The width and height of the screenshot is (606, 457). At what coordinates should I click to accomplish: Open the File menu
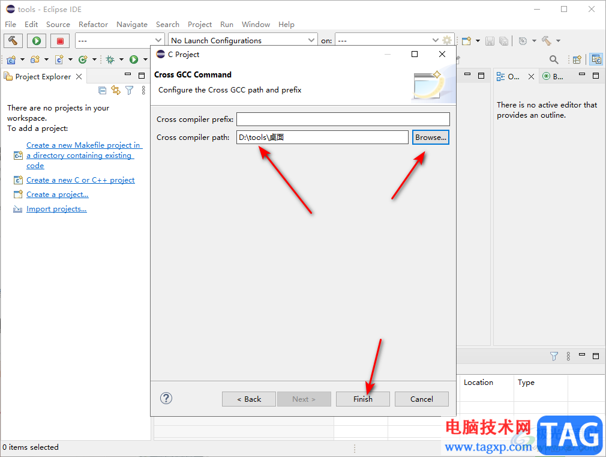[x=10, y=25]
